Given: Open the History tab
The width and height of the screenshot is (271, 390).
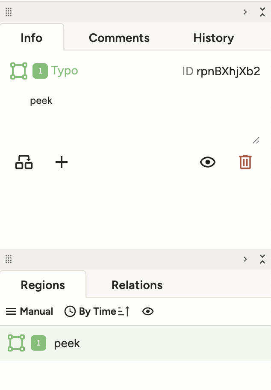Looking at the screenshot, I should coord(213,38).
